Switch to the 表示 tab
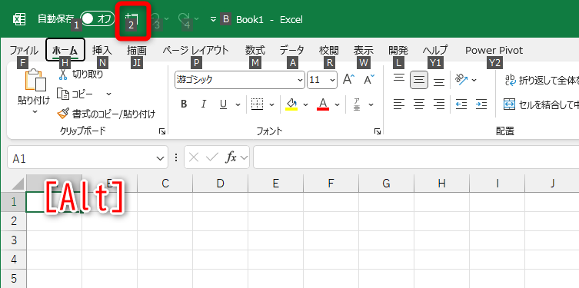The height and width of the screenshot is (288, 579). tap(364, 50)
